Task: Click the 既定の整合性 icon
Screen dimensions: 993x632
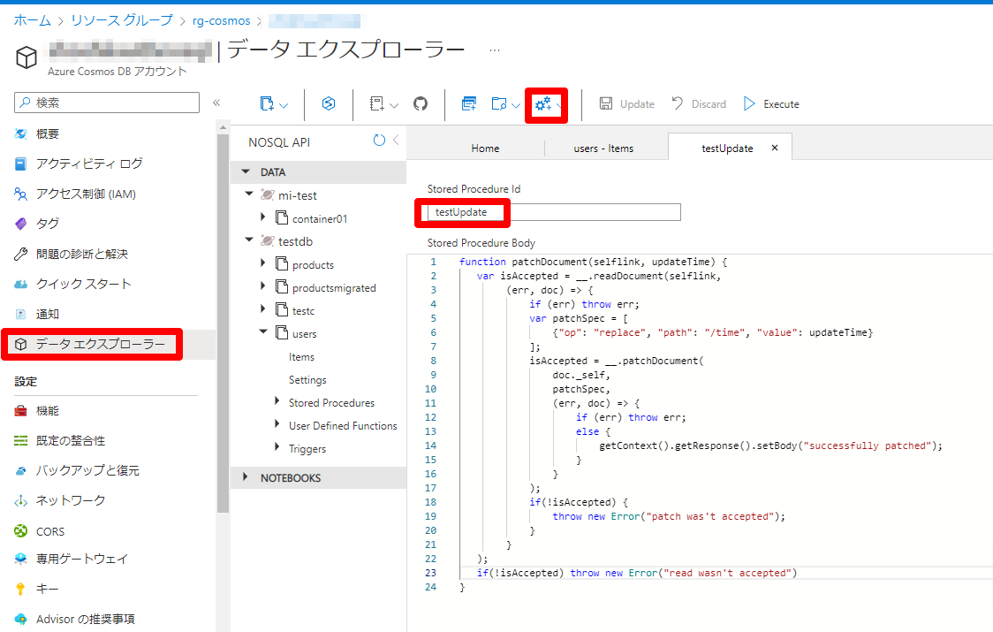Action: (20, 440)
